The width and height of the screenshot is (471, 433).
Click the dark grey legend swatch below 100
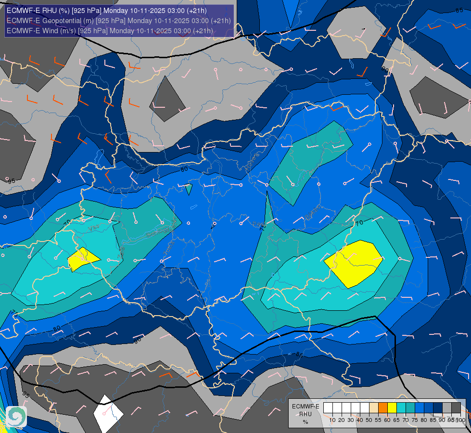(x=456, y=408)
